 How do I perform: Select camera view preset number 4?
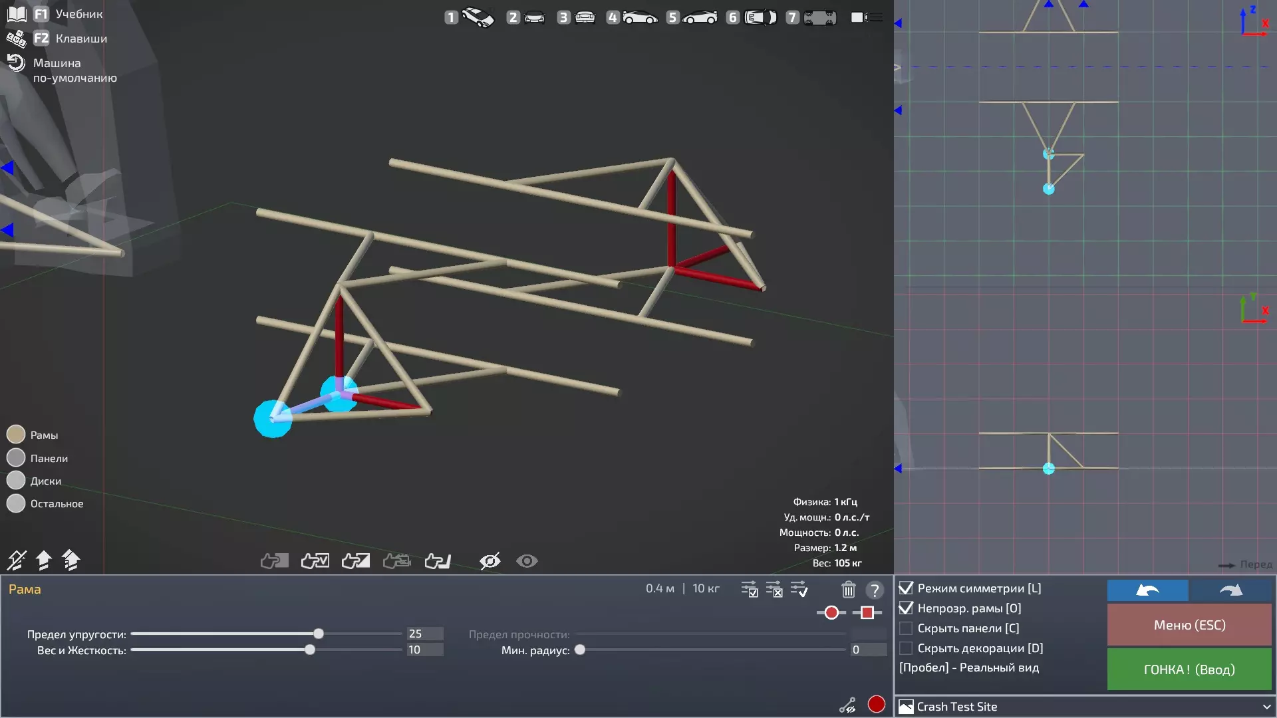click(x=632, y=17)
